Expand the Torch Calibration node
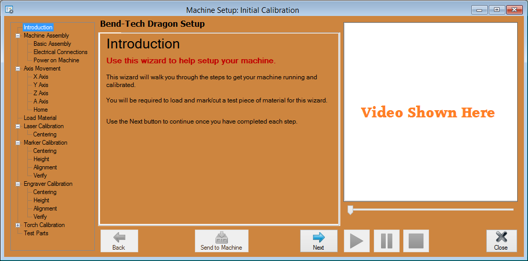This screenshot has width=528, height=261. point(18,225)
